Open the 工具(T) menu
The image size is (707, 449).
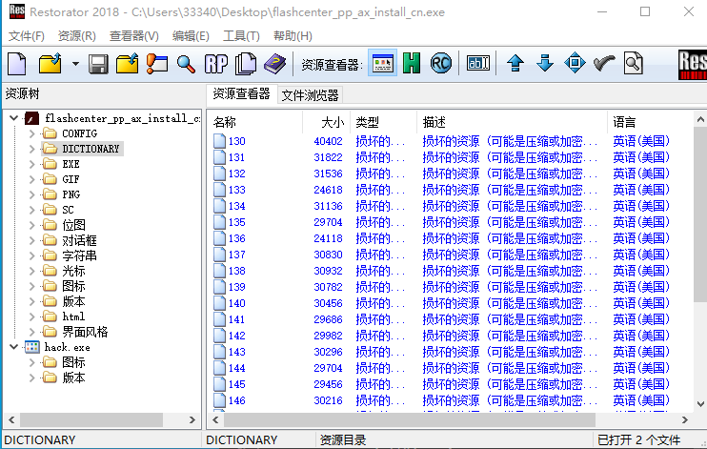click(x=241, y=35)
